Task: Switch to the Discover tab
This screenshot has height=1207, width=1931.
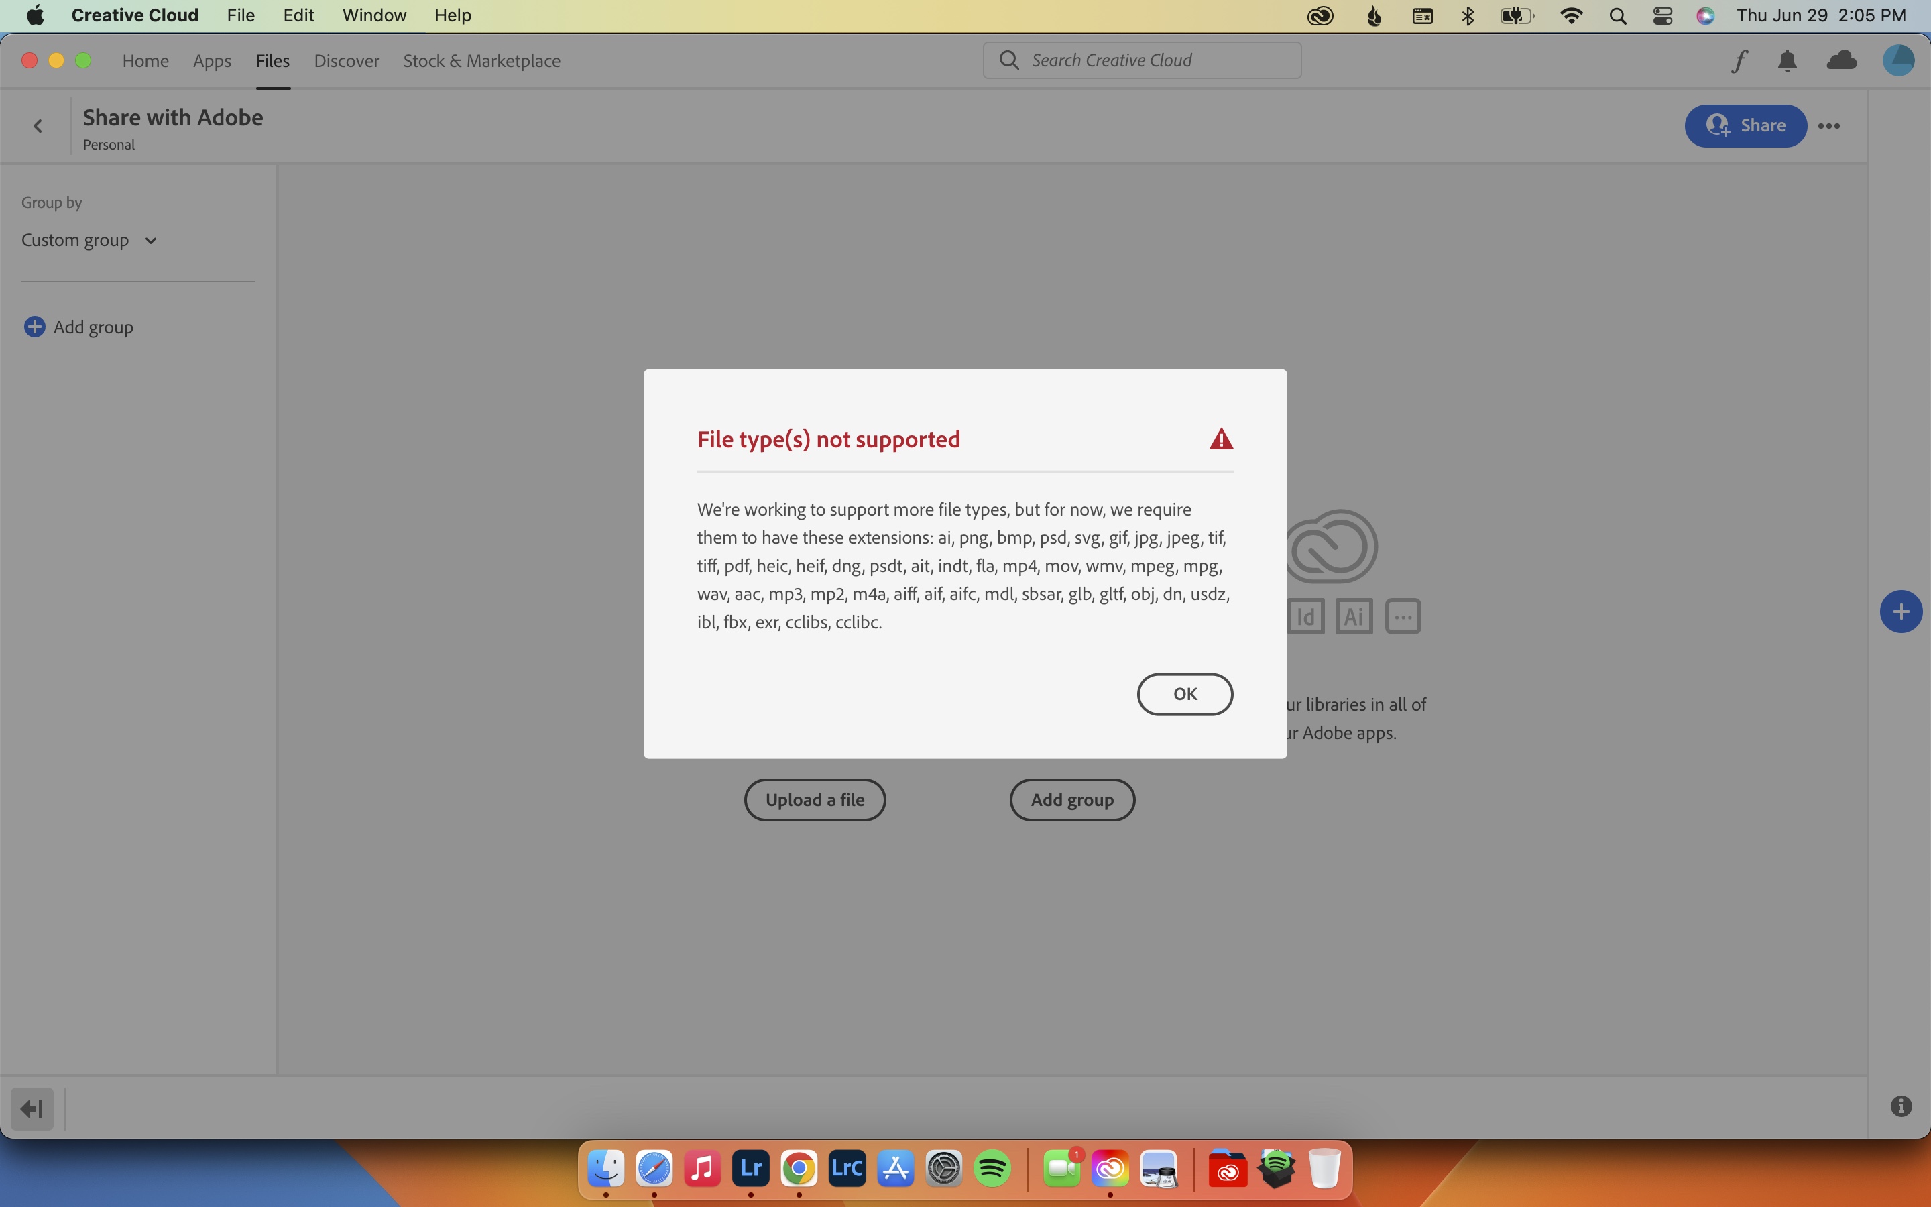Action: 346,60
